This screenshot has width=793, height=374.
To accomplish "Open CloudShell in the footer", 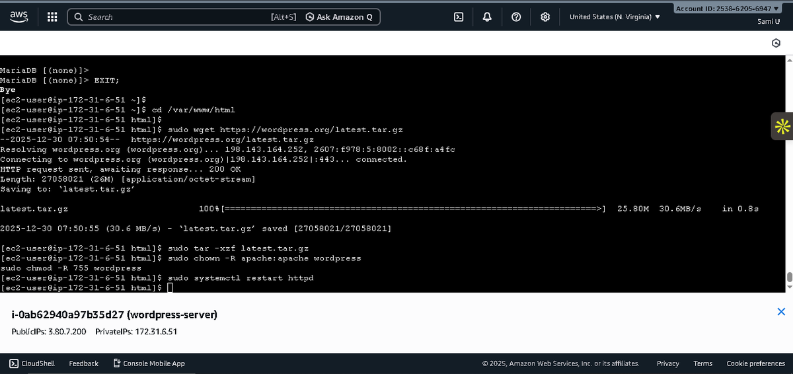I will [x=32, y=363].
